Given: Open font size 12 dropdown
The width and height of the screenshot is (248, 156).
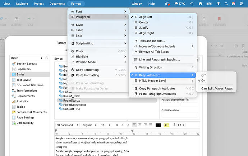Looking at the screenshot, I should (x=106, y=125).
